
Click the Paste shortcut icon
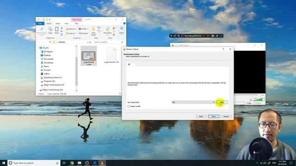[x=62, y=35]
